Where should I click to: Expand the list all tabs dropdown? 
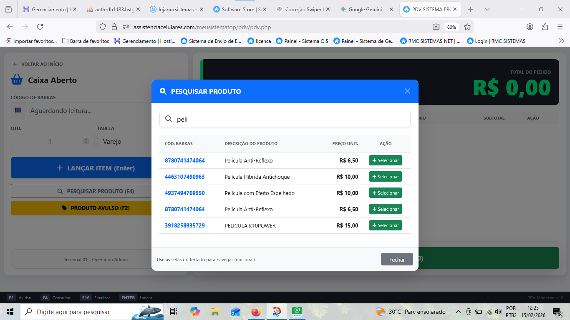[487, 9]
